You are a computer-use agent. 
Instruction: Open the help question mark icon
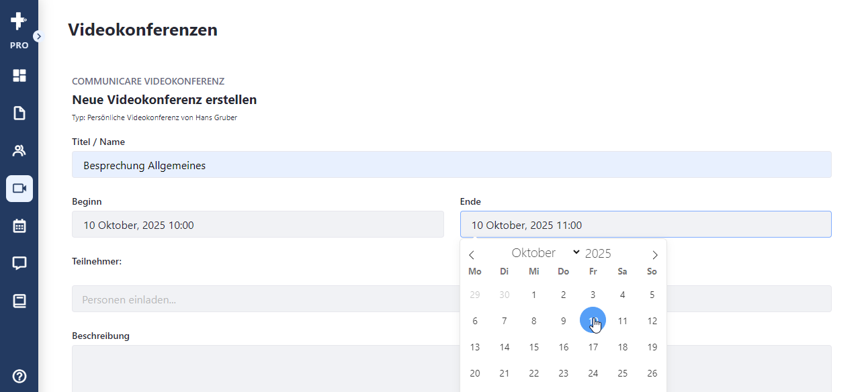(19, 376)
